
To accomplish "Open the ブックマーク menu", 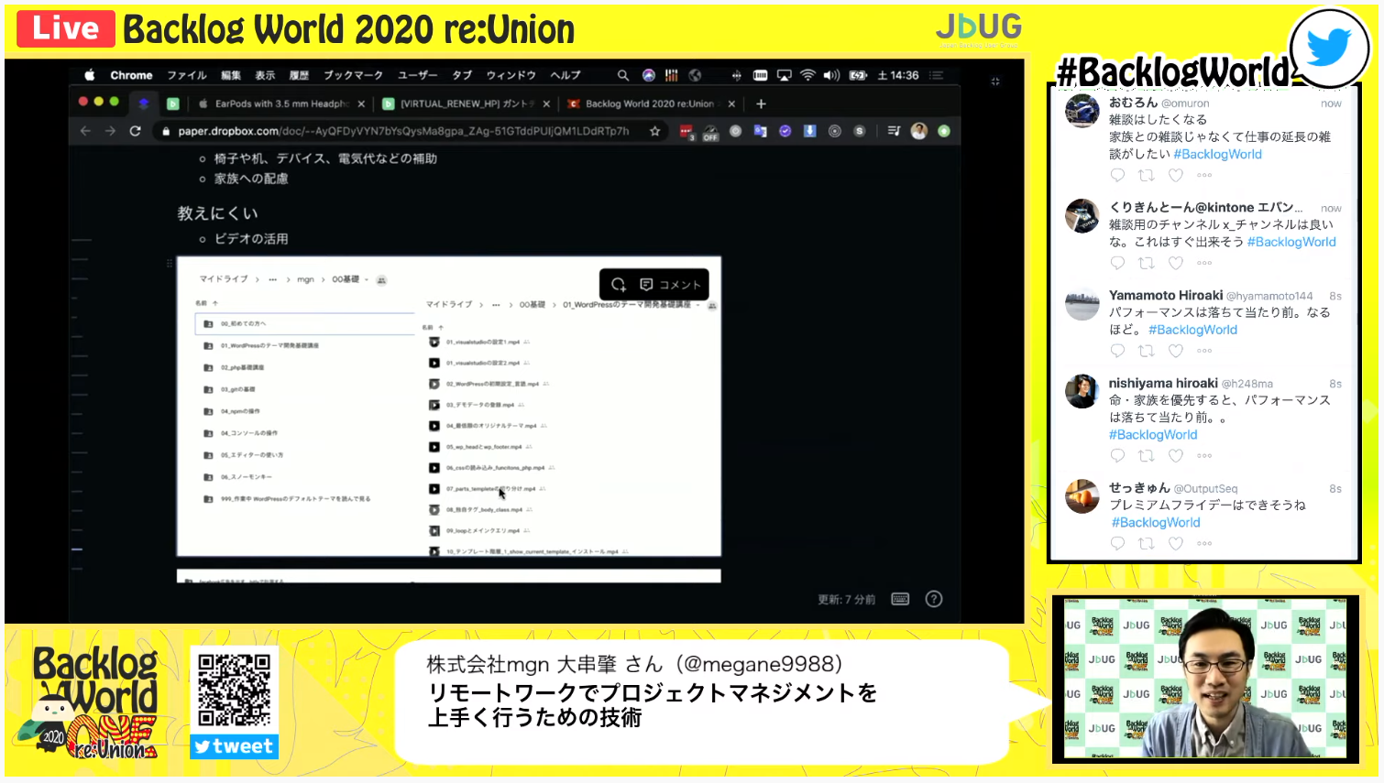I will [353, 75].
